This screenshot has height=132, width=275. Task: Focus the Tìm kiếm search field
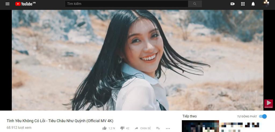(126, 4)
